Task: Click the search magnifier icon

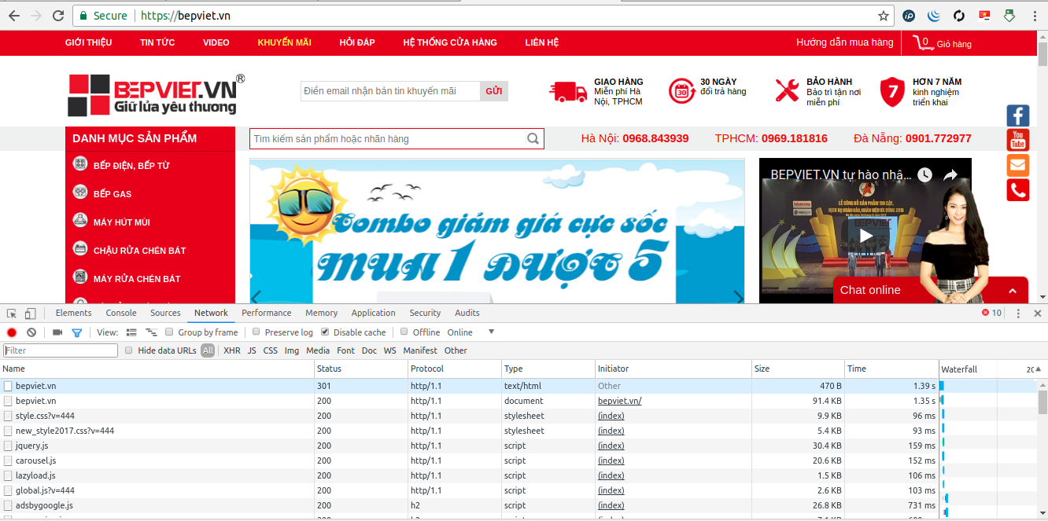Action: coord(533,139)
